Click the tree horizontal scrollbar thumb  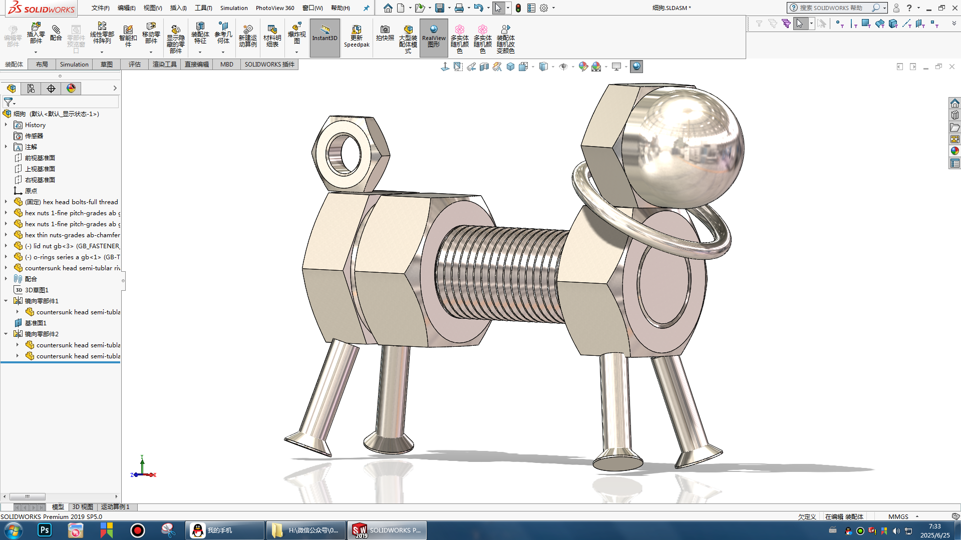28,496
